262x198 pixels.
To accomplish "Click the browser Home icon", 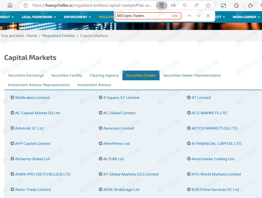I will pyautogui.click(x=10, y=5).
